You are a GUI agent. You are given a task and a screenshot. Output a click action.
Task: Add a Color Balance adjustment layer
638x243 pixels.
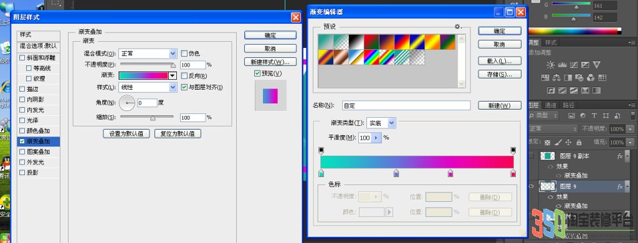[556, 77]
